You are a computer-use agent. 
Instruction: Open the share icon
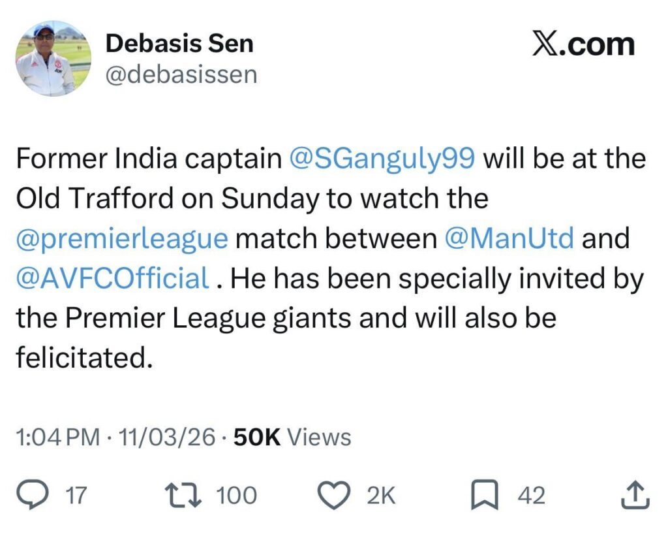[636, 495]
